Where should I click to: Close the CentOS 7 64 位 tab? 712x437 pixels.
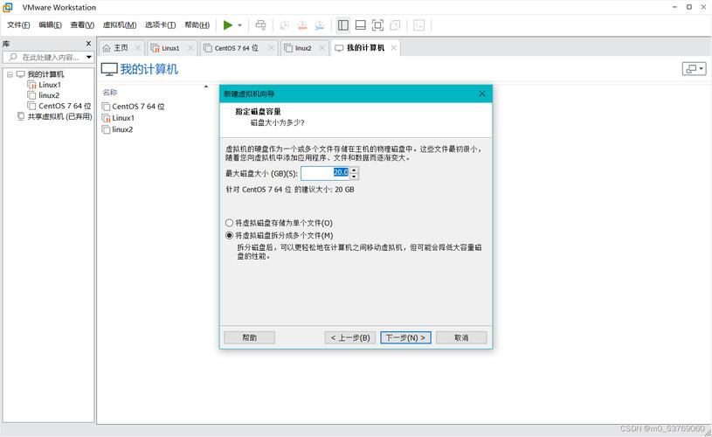coord(271,48)
